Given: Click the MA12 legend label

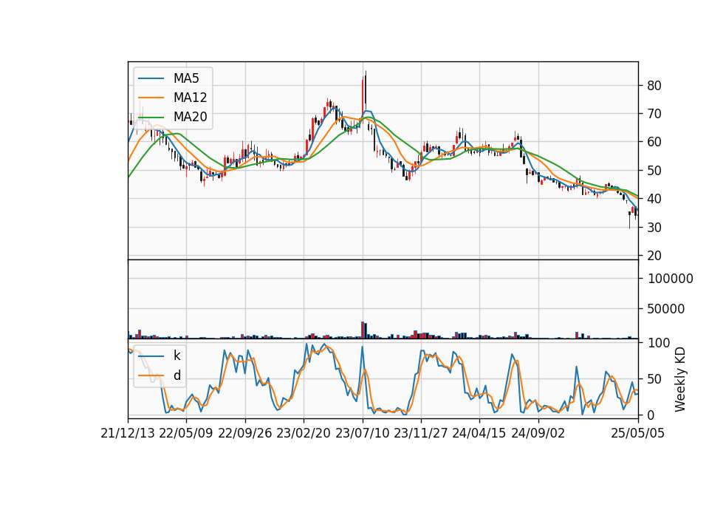Looking at the screenshot, I should point(190,98).
